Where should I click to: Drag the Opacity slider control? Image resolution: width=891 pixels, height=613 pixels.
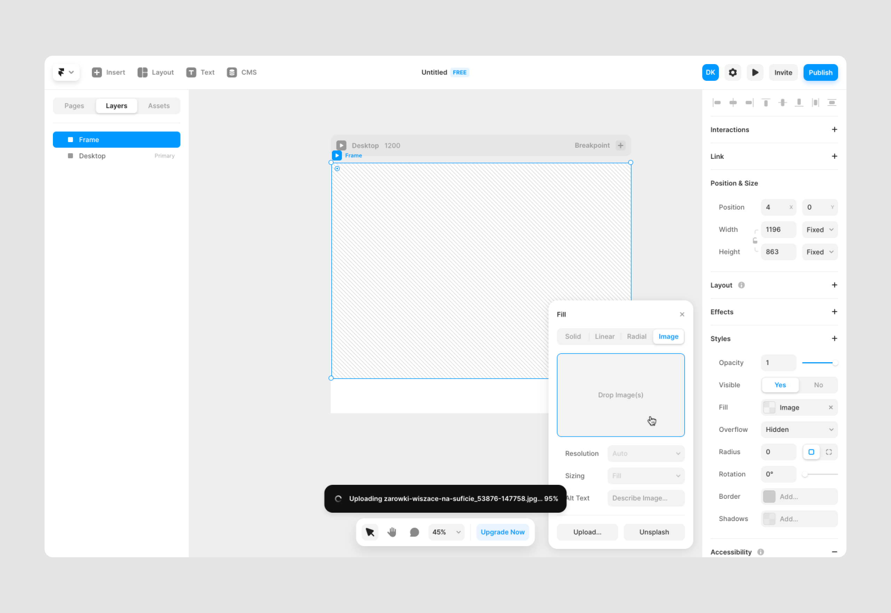click(x=834, y=362)
